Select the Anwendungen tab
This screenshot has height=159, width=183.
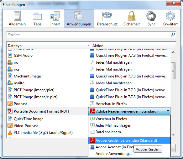point(79,19)
